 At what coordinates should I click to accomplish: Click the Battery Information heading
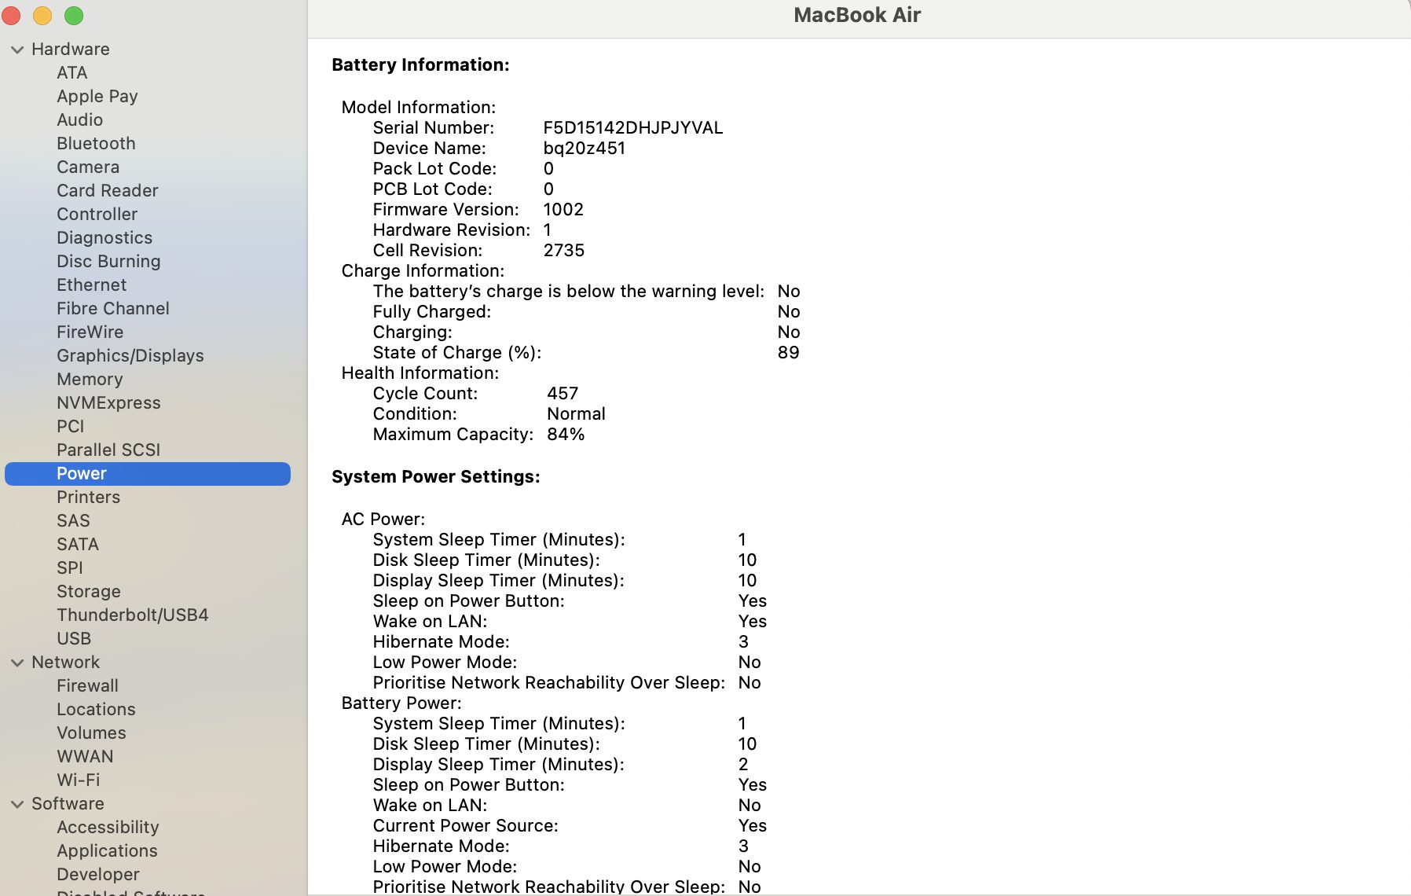tap(420, 64)
